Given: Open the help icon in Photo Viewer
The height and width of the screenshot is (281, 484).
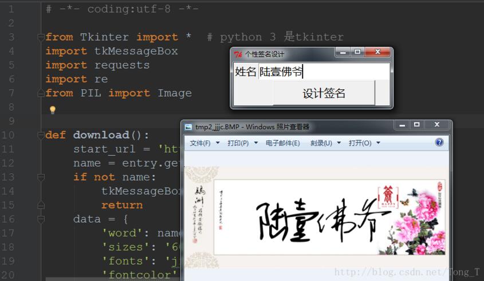Looking at the screenshot, I should (x=439, y=143).
